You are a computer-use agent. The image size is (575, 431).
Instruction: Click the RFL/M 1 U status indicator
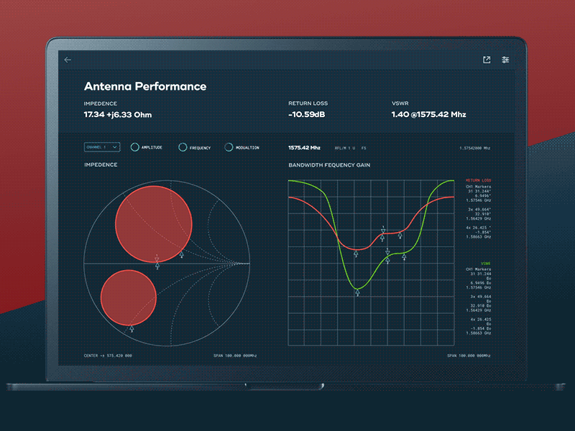[x=344, y=147]
